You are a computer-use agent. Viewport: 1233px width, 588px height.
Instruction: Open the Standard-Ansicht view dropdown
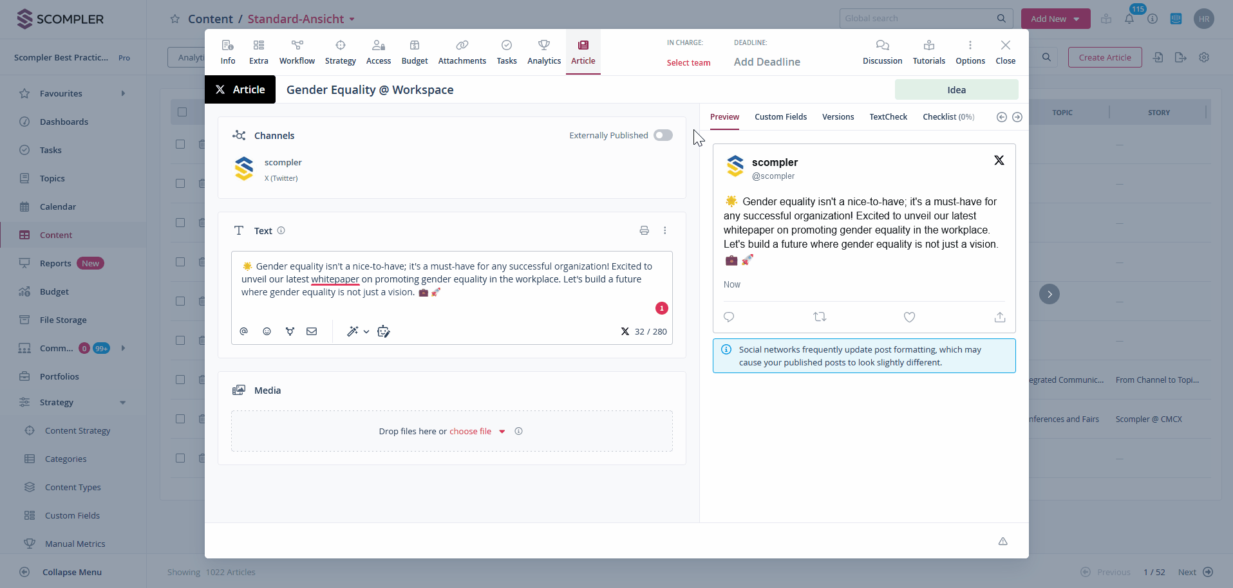[x=352, y=19]
